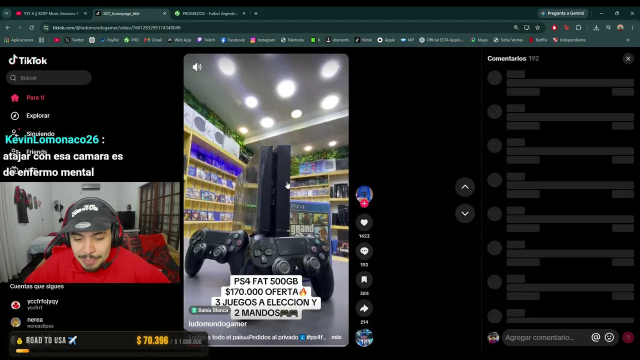View site information icon in address bar
Viewport: 640px width, 360px height.
click(x=46, y=27)
